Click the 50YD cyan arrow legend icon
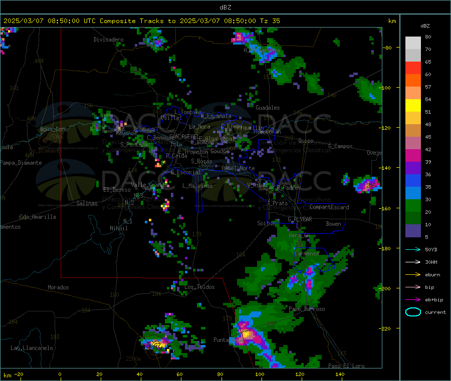451x381 pixels. pyautogui.click(x=413, y=249)
